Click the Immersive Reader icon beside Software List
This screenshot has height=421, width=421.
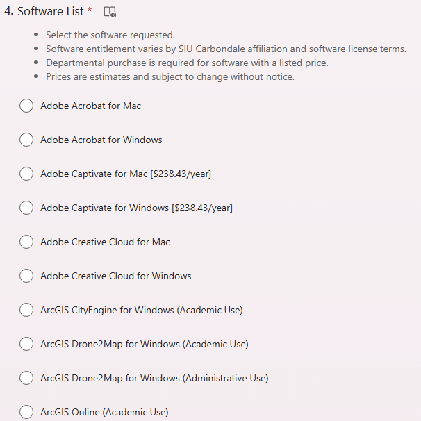110,12
